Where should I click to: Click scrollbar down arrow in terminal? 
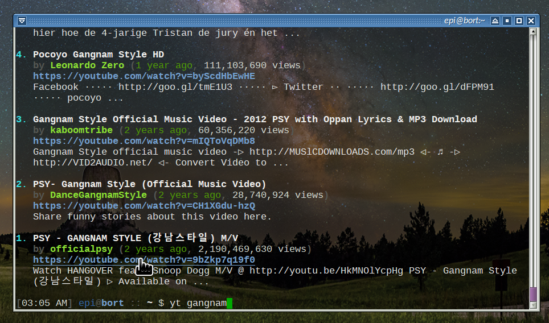point(533,305)
